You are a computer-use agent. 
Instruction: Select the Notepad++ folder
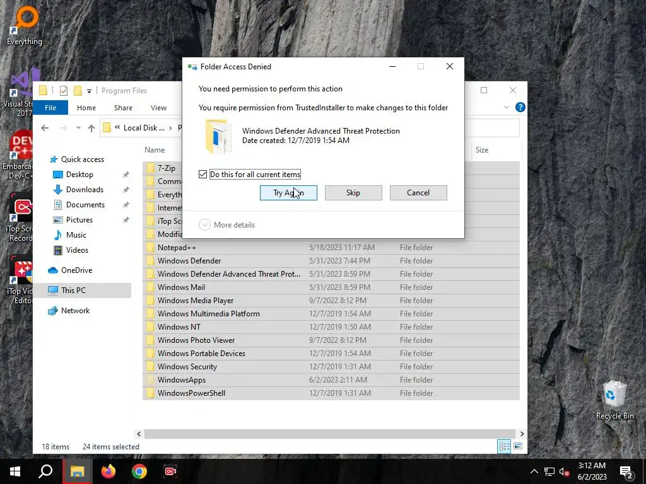click(331, 248)
